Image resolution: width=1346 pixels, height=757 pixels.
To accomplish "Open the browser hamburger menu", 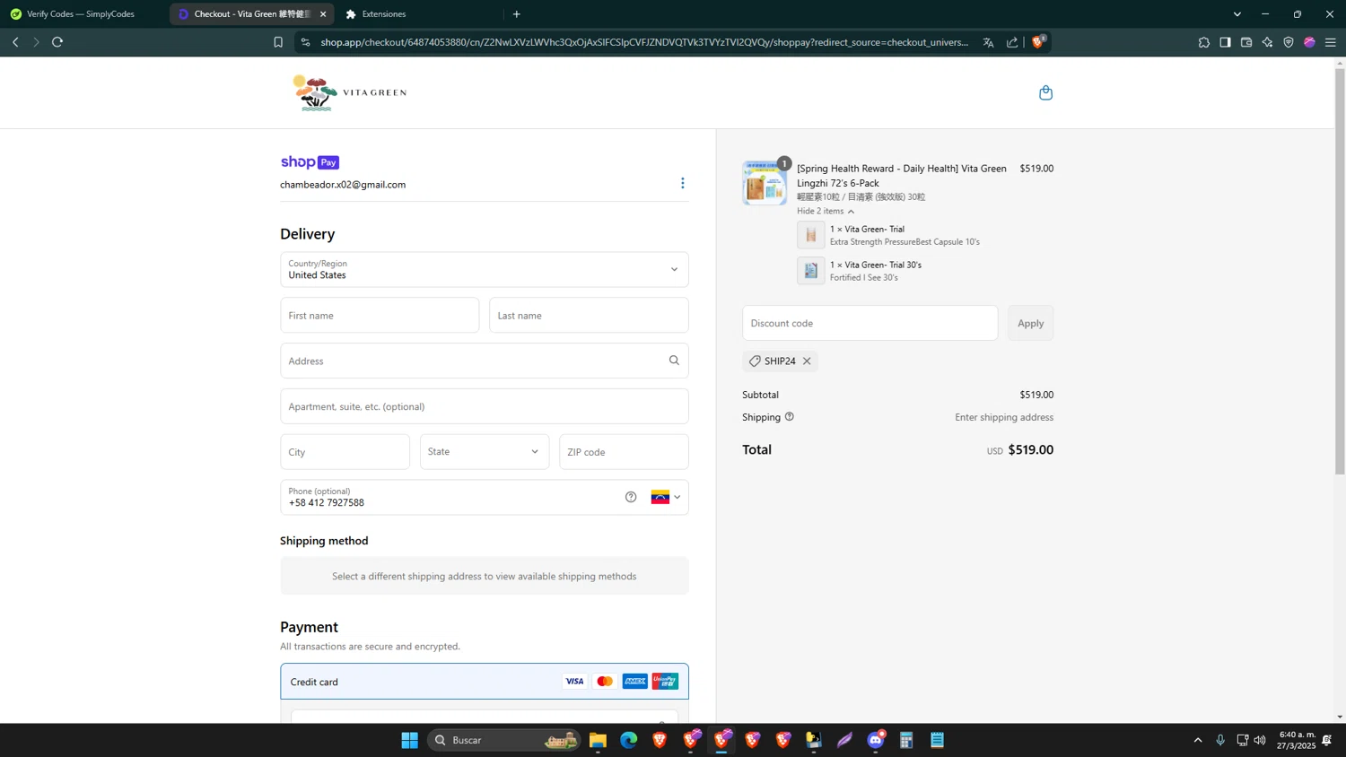I will [1331, 42].
